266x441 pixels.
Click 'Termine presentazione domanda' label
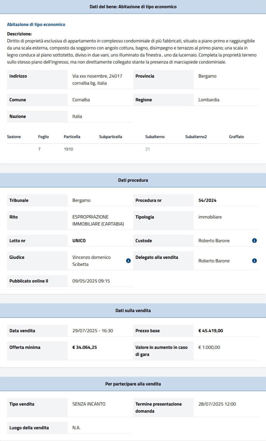tap(159, 408)
